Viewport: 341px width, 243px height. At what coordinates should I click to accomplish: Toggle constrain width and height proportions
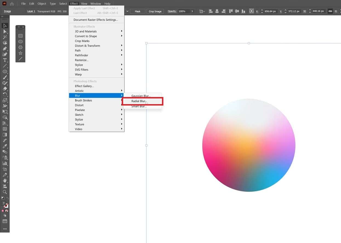click(330, 11)
